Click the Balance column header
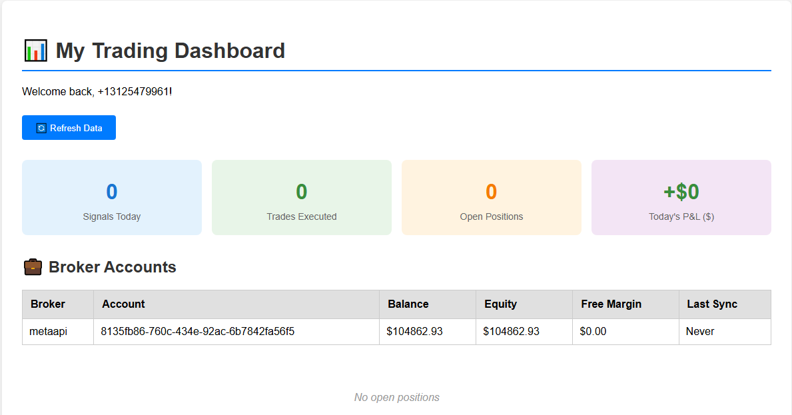The width and height of the screenshot is (792, 415). coord(408,304)
